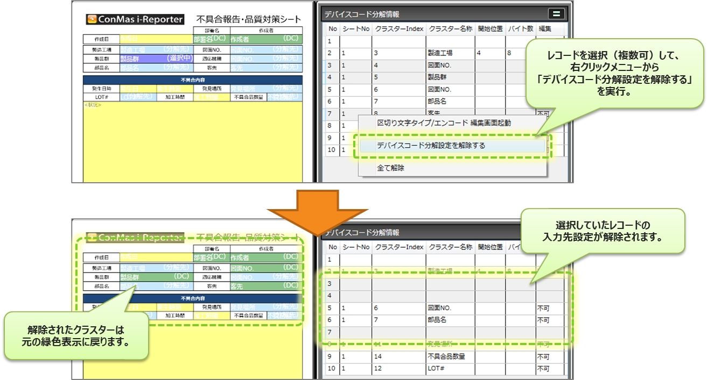Click シートNo column header in upper table
708x380 pixels.
[x=355, y=28]
